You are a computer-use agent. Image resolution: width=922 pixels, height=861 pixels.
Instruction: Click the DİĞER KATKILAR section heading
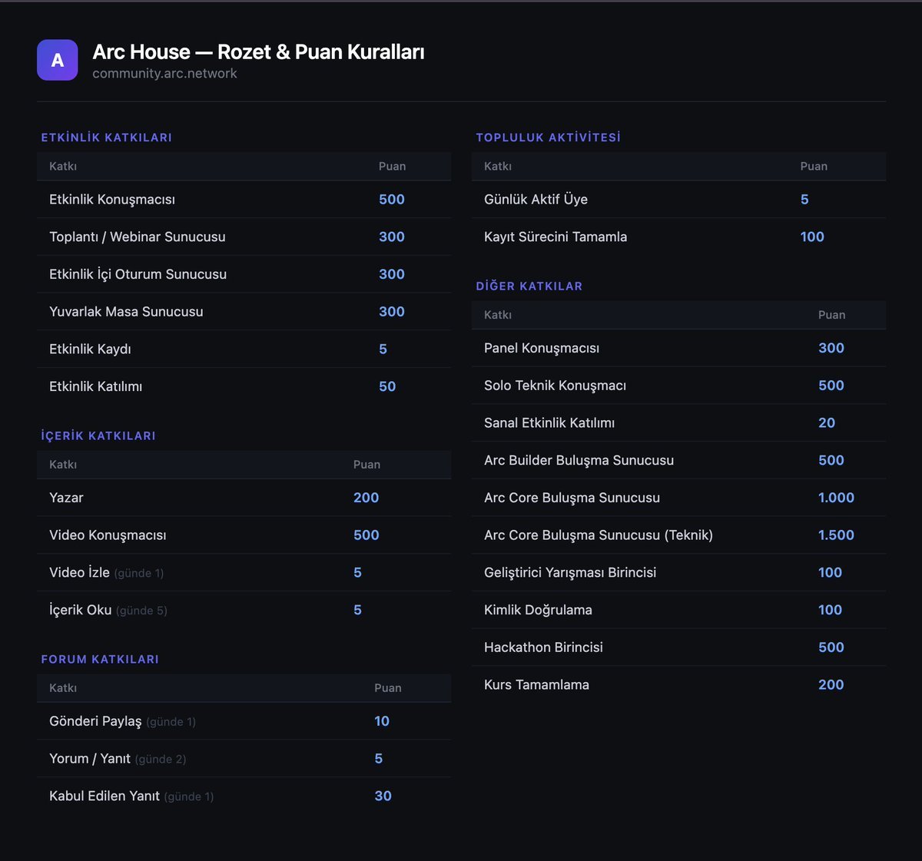pos(529,286)
